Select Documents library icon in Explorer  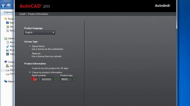[x=7, y=42]
